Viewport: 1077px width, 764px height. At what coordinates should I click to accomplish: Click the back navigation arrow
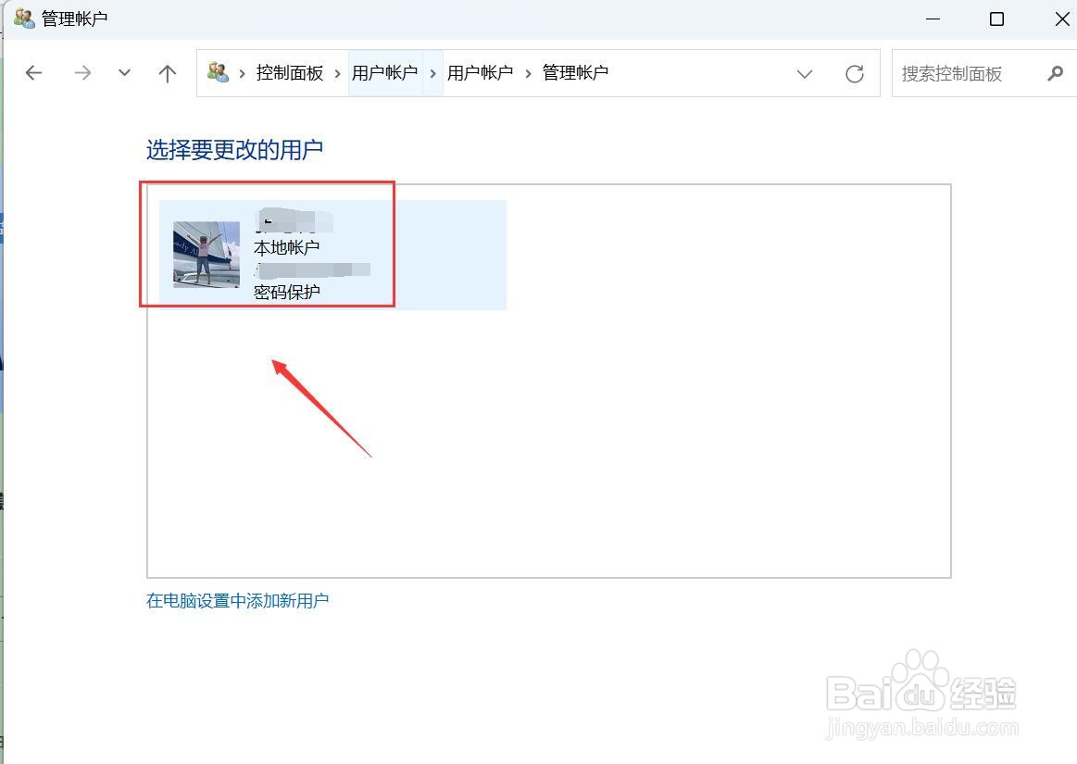[x=33, y=73]
